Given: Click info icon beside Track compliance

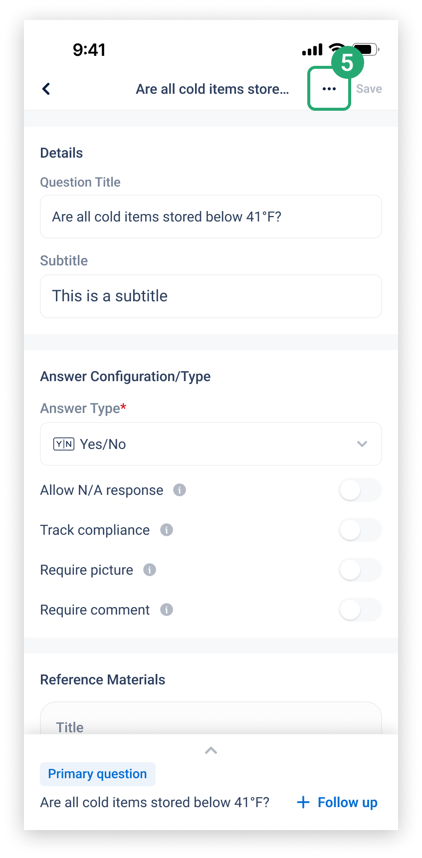Looking at the screenshot, I should (x=167, y=530).
